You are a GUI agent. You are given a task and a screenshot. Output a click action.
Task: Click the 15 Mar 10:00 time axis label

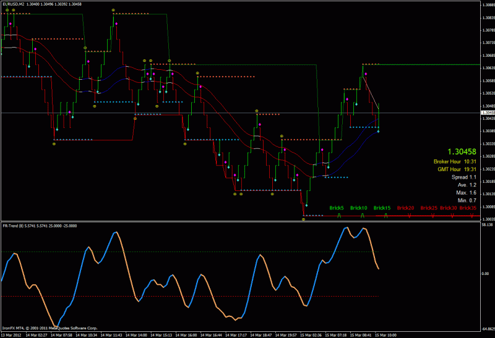pyautogui.click(x=385, y=335)
